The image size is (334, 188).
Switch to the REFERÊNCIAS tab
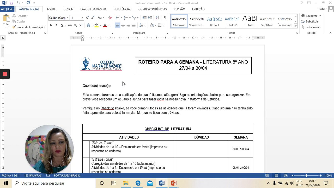click(x=122, y=9)
